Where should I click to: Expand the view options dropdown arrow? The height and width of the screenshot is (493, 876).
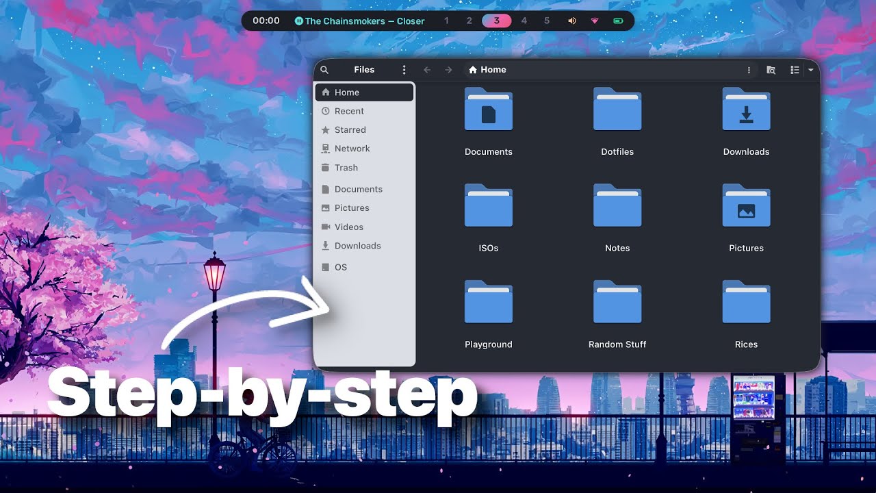[x=810, y=70]
